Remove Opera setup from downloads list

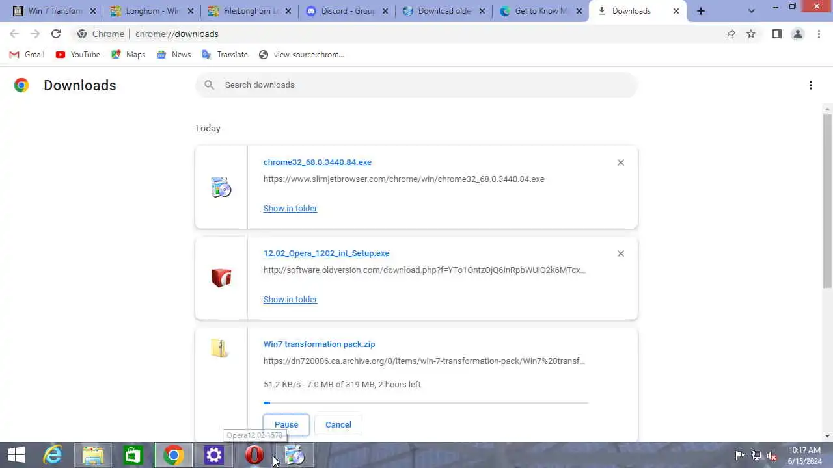coord(621,253)
